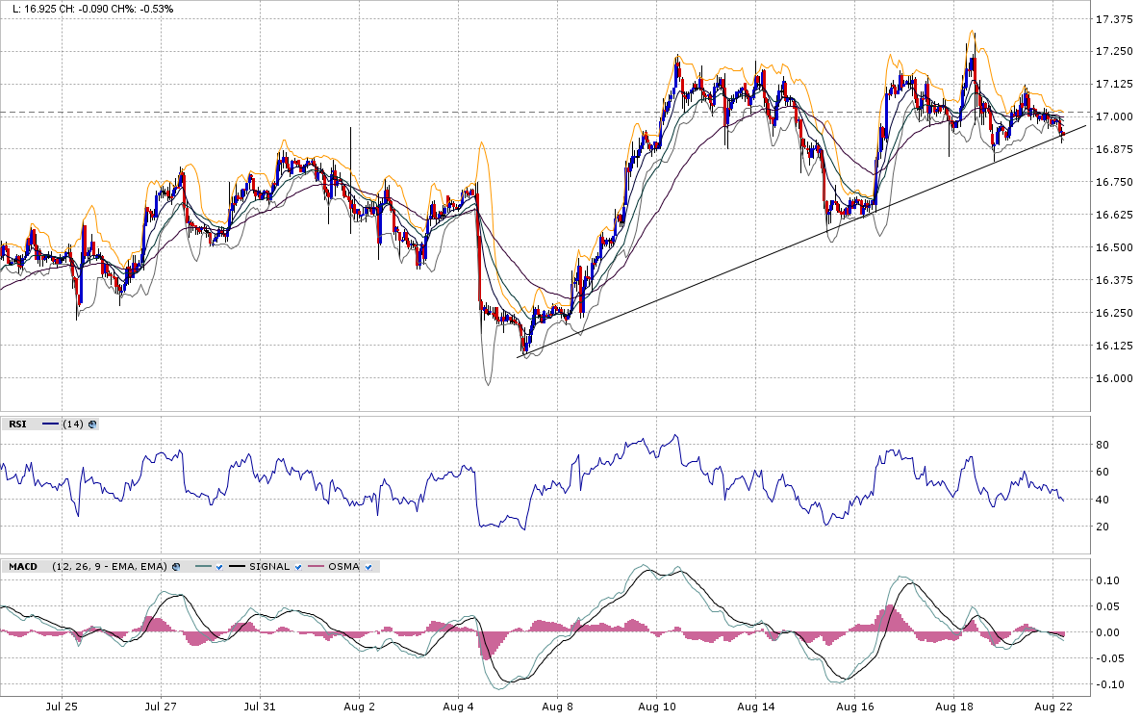The width and height of the screenshot is (1141, 720).
Task: Click the RSI 20 level axis label
Action: 1102,527
